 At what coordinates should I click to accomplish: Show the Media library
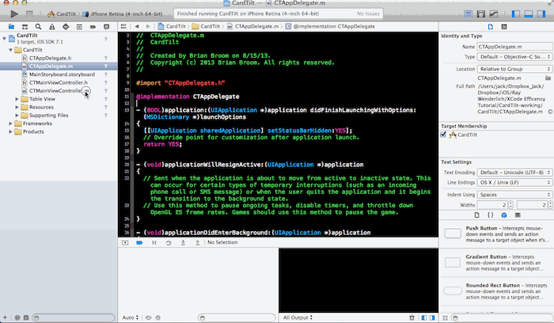(x=518, y=215)
